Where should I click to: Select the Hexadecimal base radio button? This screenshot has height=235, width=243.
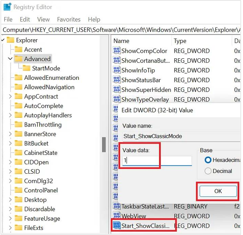click(x=208, y=160)
